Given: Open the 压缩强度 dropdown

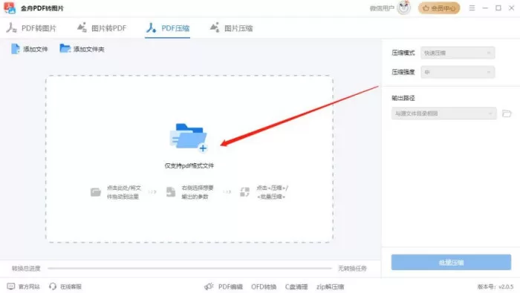Looking at the screenshot, I should 458,72.
